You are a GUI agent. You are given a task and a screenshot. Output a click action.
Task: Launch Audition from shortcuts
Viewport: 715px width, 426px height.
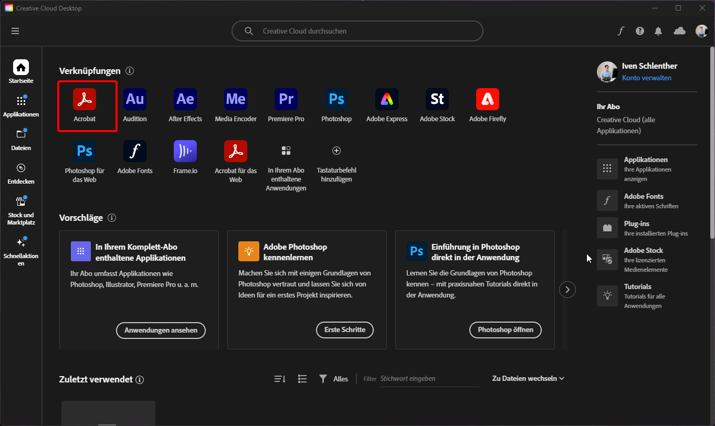135,99
